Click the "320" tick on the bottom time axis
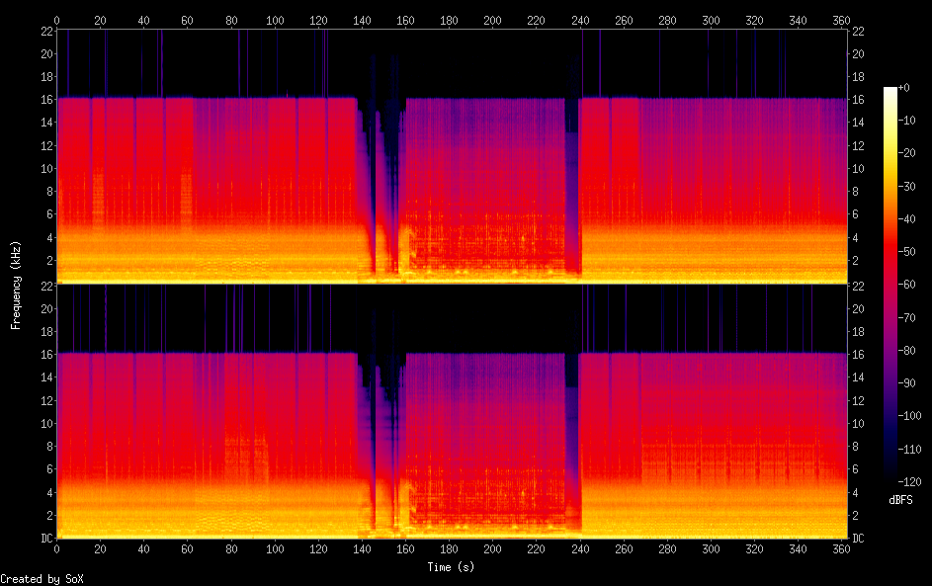Viewport: 932px width, 586px height. pyautogui.click(x=754, y=549)
